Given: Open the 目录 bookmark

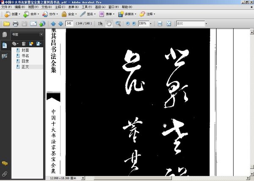Looking at the screenshot, I should pyautogui.click(x=25, y=61).
